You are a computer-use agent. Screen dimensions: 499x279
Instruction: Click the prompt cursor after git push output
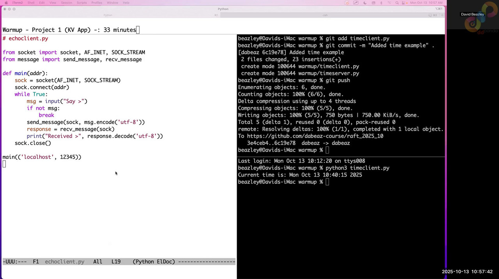pyautogui.click(x=327, y=150)
